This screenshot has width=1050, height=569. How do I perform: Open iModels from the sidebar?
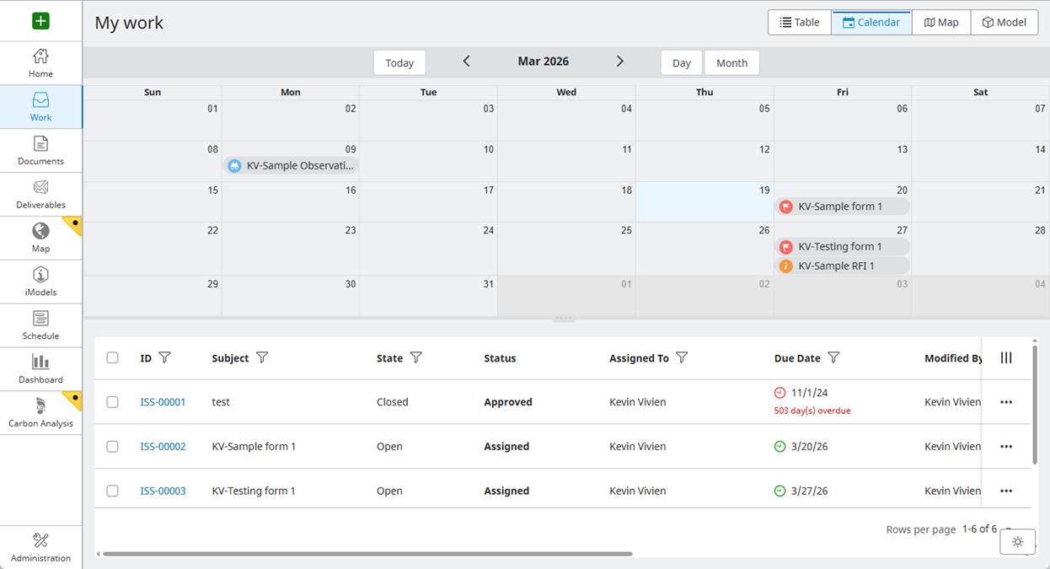(40, 282)
